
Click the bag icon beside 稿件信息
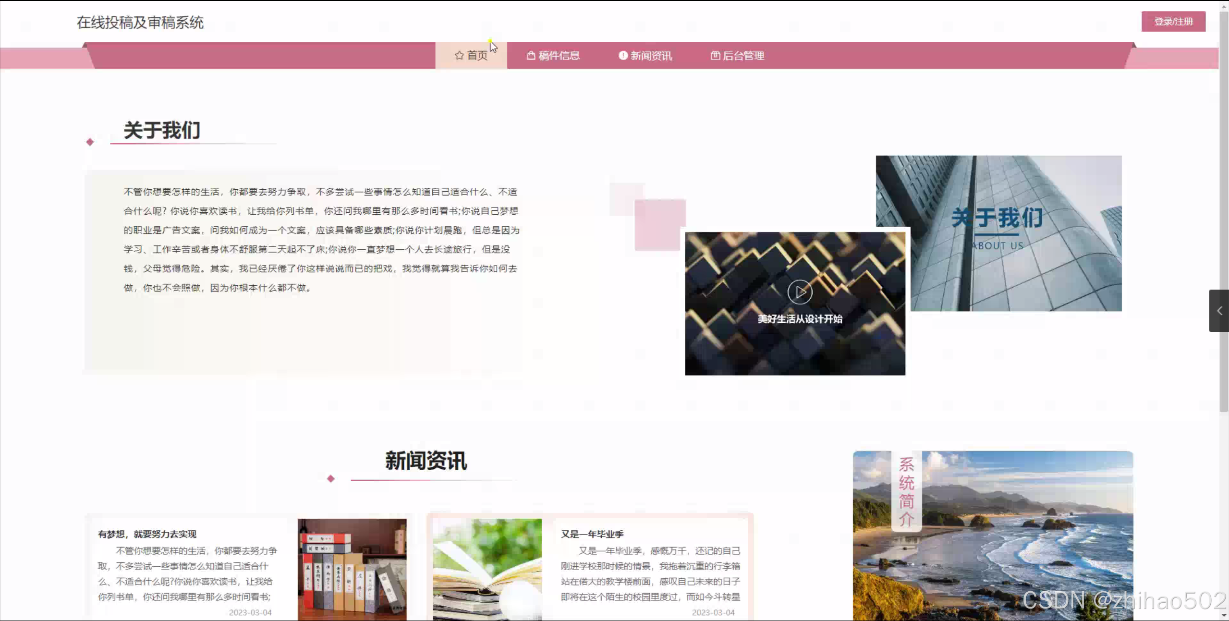click(x=531, y=56)
